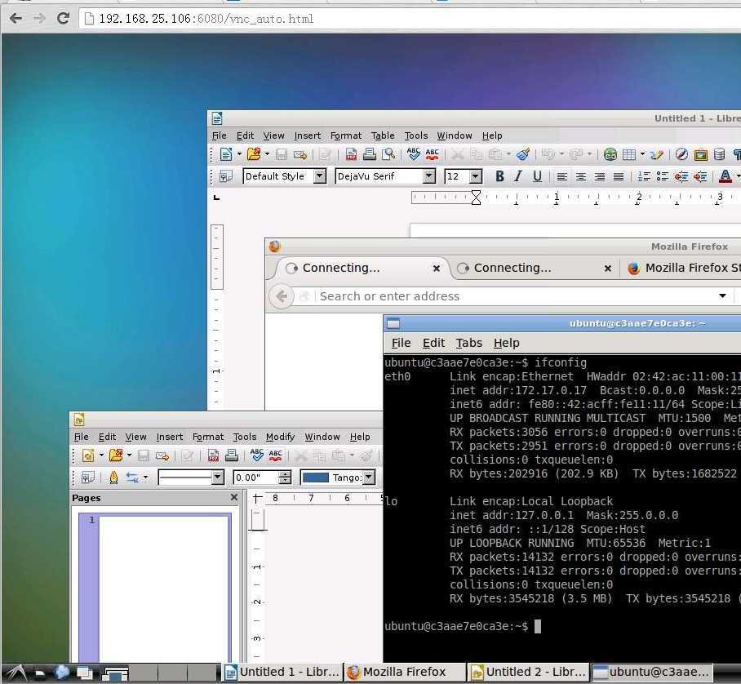Expand the Table dropdown arrow in Writer toolbar
This screenshot has height=684, width=741.
click(642, 154)
